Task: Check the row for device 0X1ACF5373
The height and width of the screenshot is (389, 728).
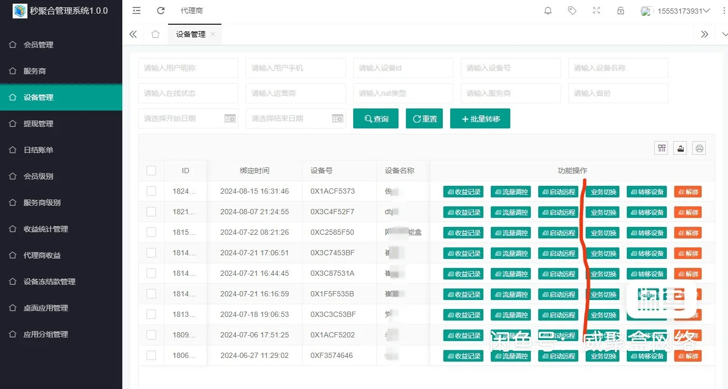Action: tap(151, 191)
